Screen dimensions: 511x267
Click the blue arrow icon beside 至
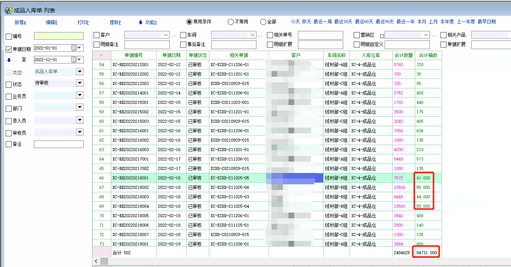9,60
